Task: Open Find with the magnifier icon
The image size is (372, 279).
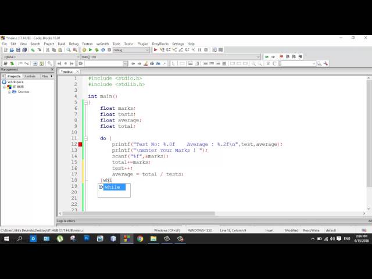Action: pyautogui.click(x=69, y=50)
